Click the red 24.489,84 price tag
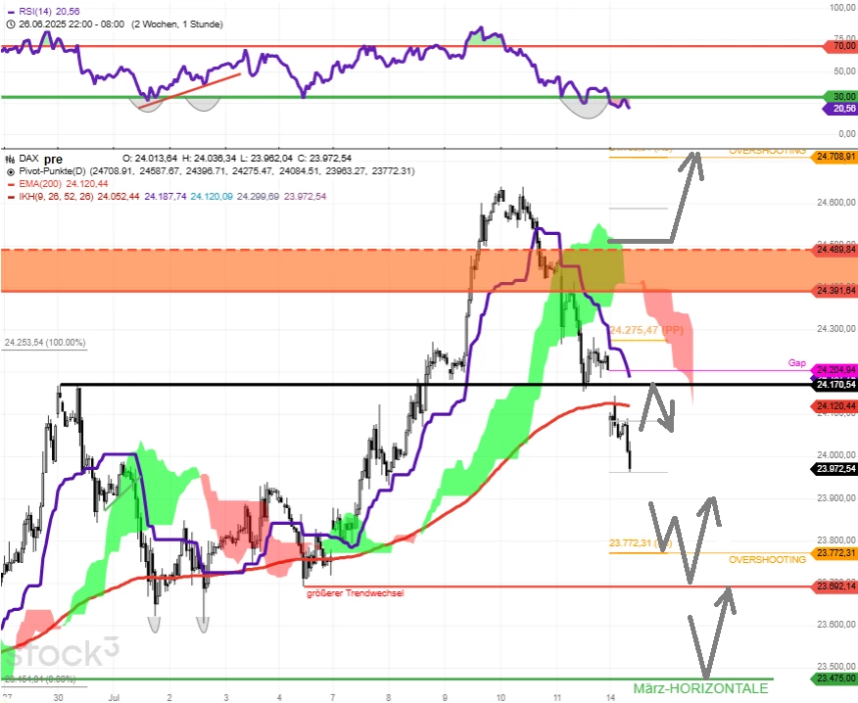The width and height of the screenshot is (858, 703). [835, 250]
